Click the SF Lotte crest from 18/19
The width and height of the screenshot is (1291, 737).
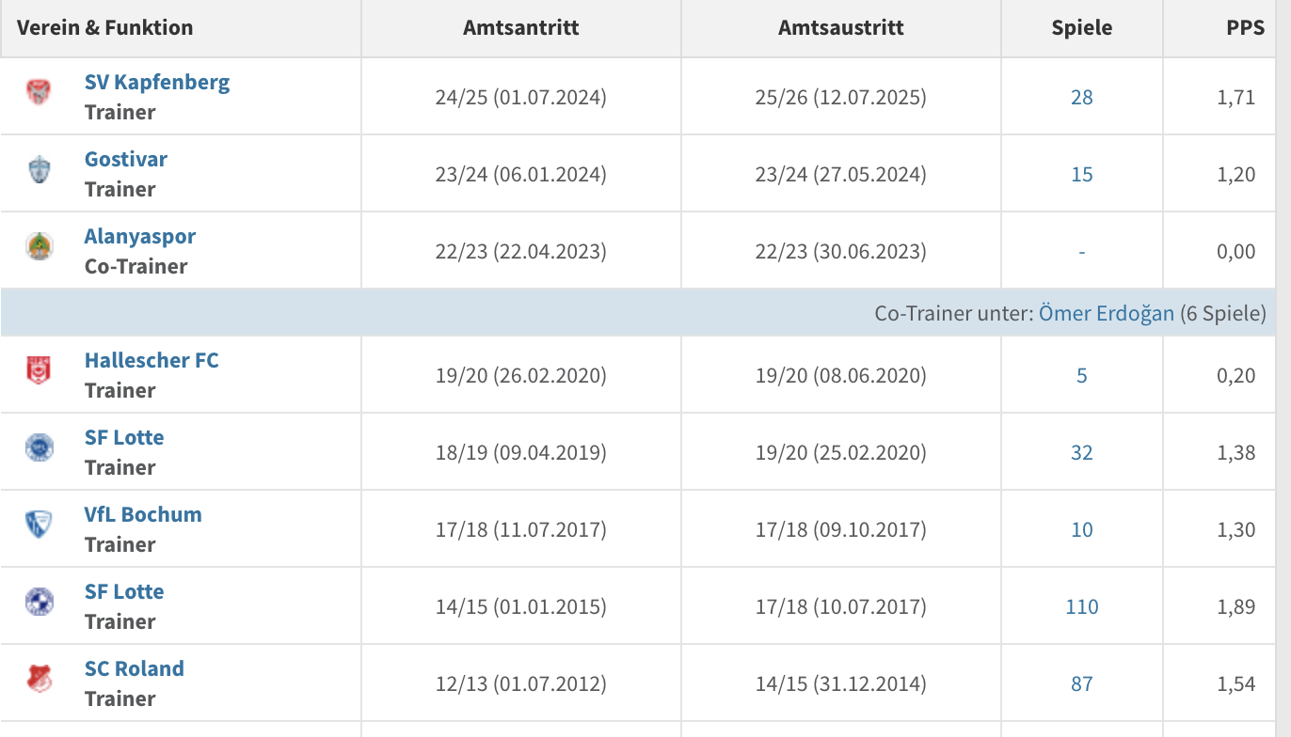point(39,447)
